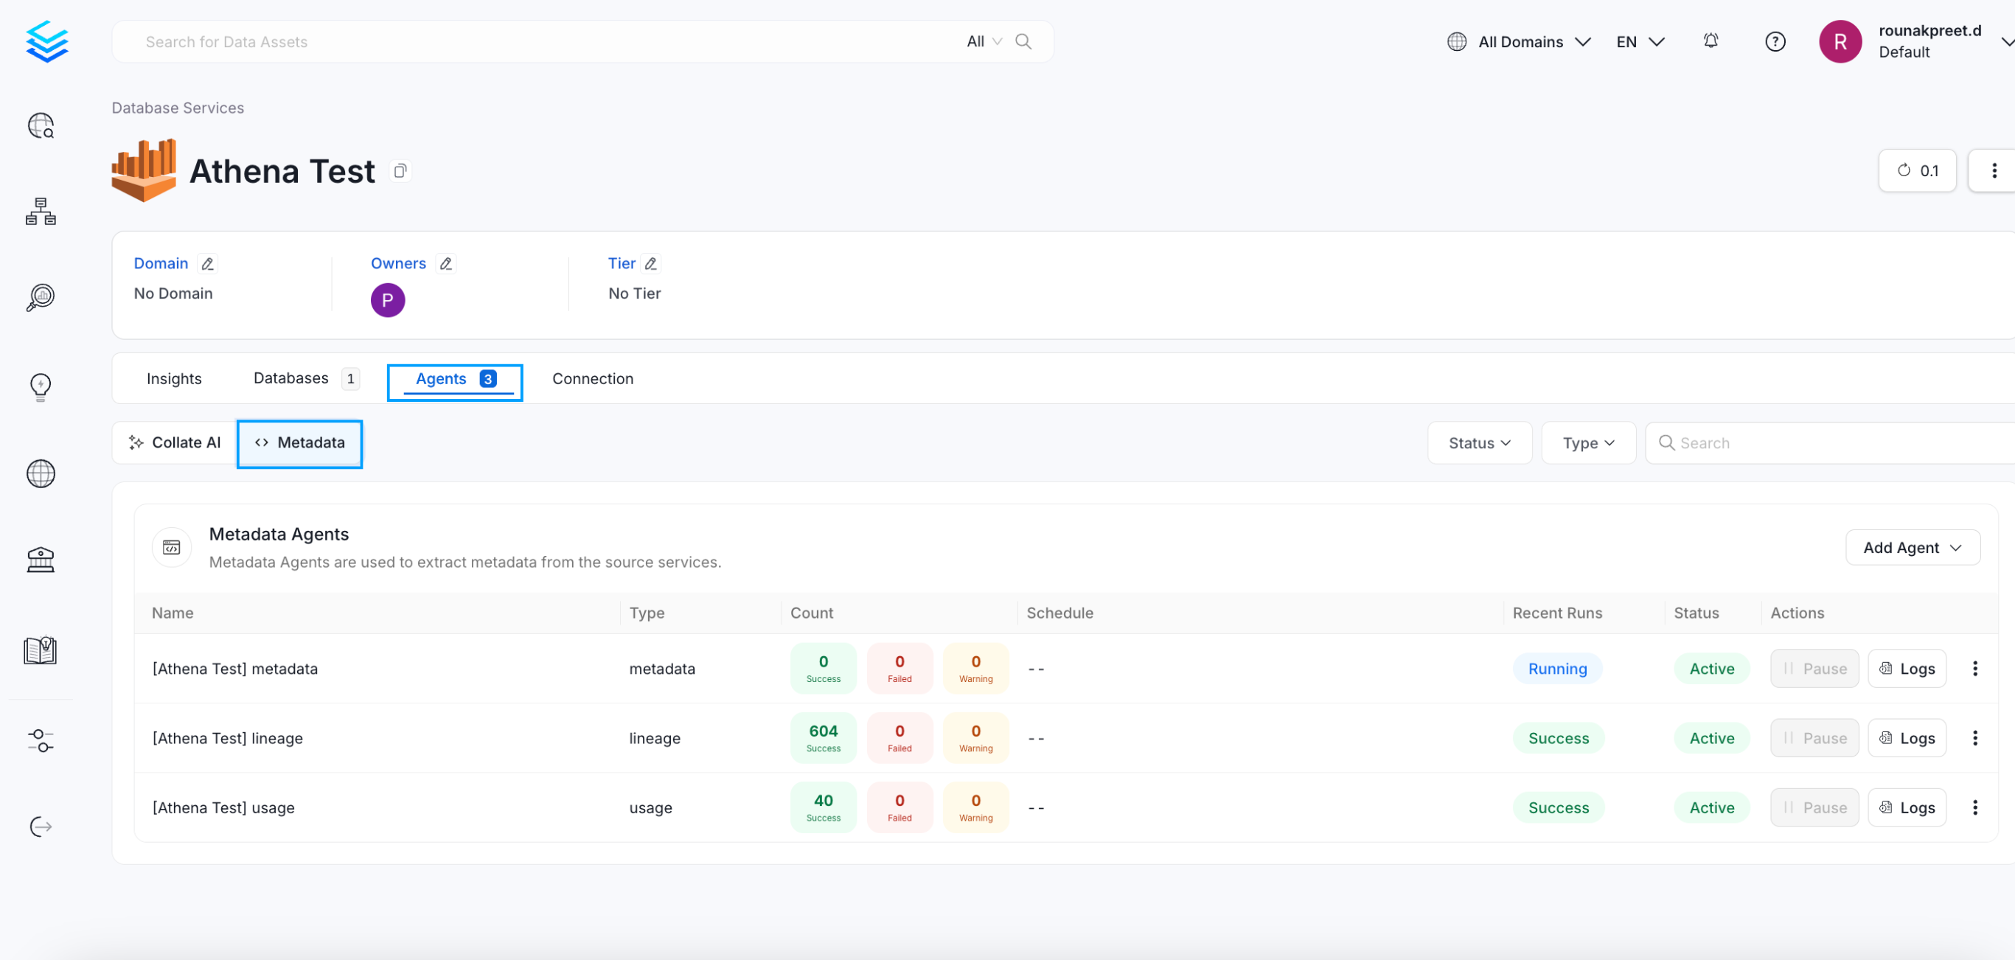
Task: Open the Explore search icon in the sidebar
Action: tap(41, 125)
